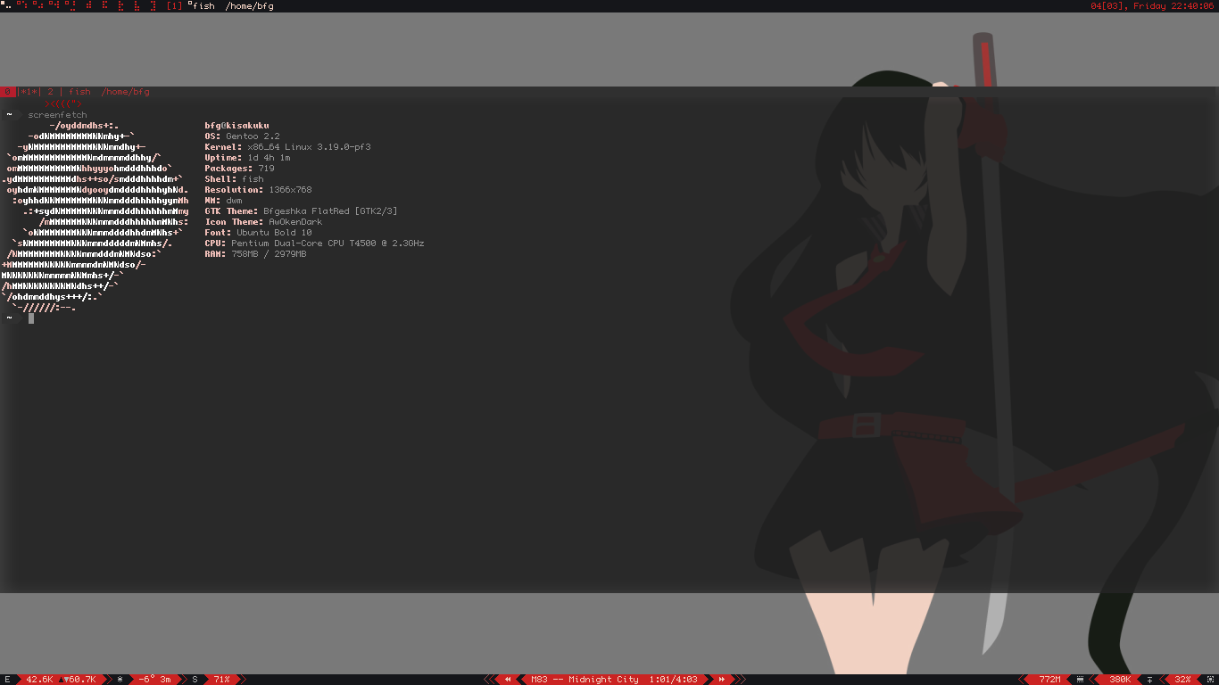Click the 'Packages: 719' line

[239, 169]
